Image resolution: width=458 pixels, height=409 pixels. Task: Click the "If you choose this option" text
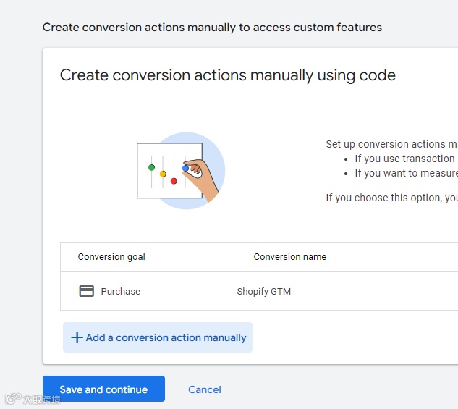[391, 198]
